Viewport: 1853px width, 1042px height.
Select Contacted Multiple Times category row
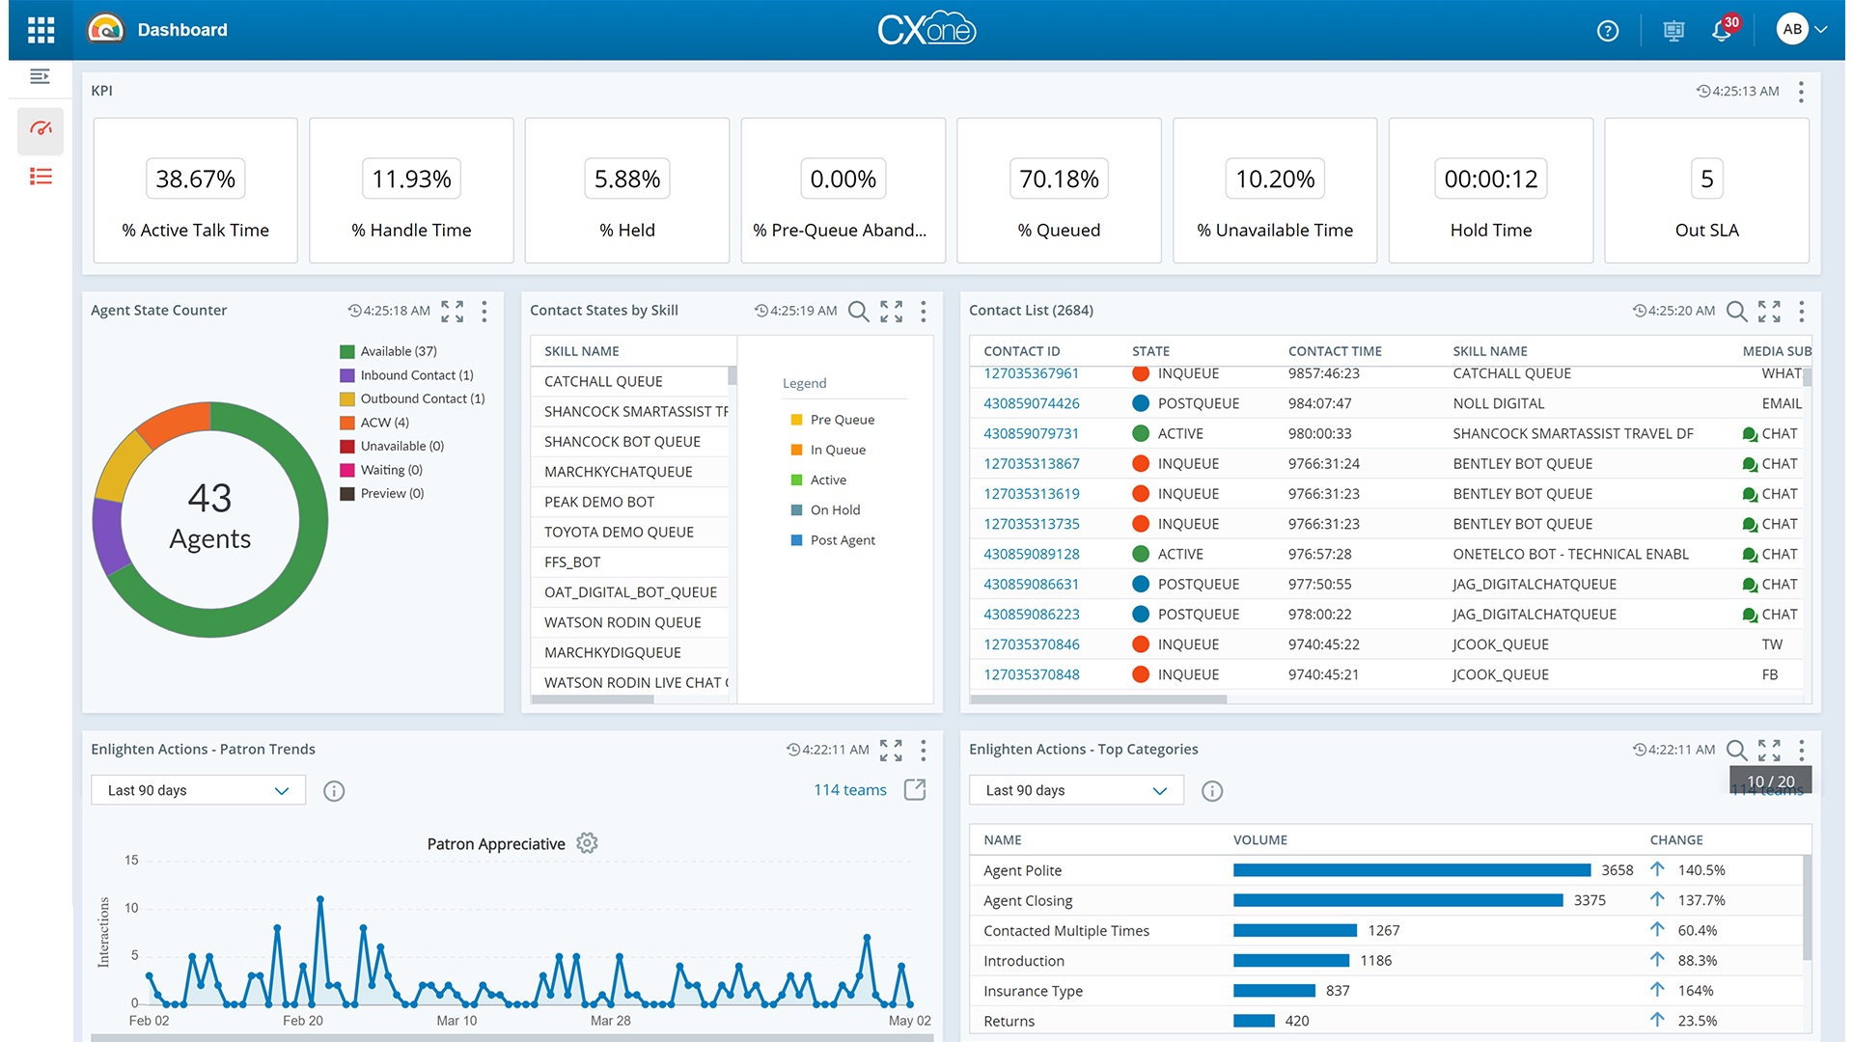pos(1386,931)
